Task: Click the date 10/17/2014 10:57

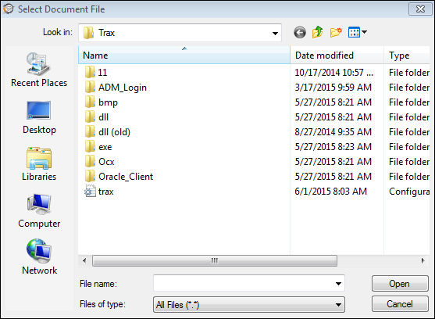Action: point(333,73)
